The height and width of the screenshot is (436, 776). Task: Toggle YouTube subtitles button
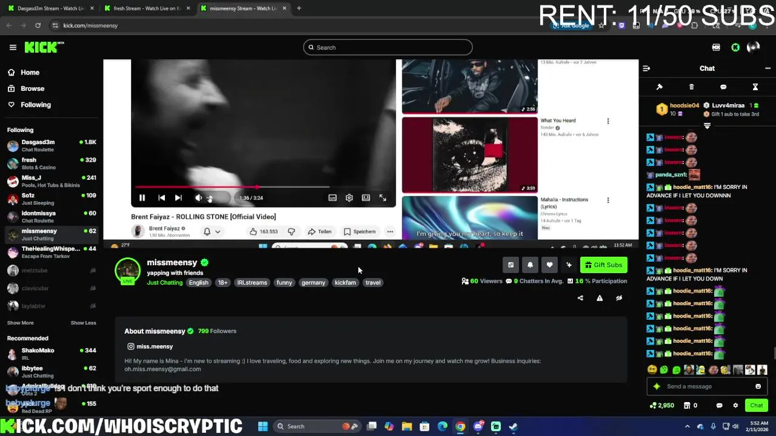[x=332, y=198]
